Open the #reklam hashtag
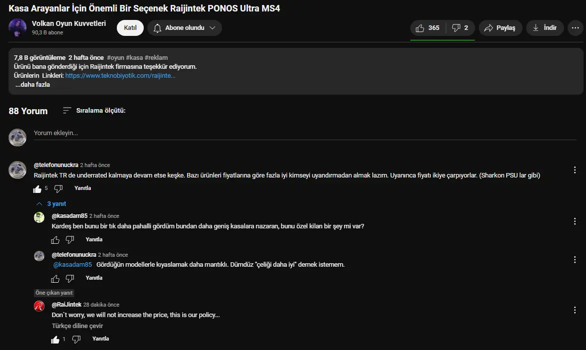 click(x=156, y=58)
